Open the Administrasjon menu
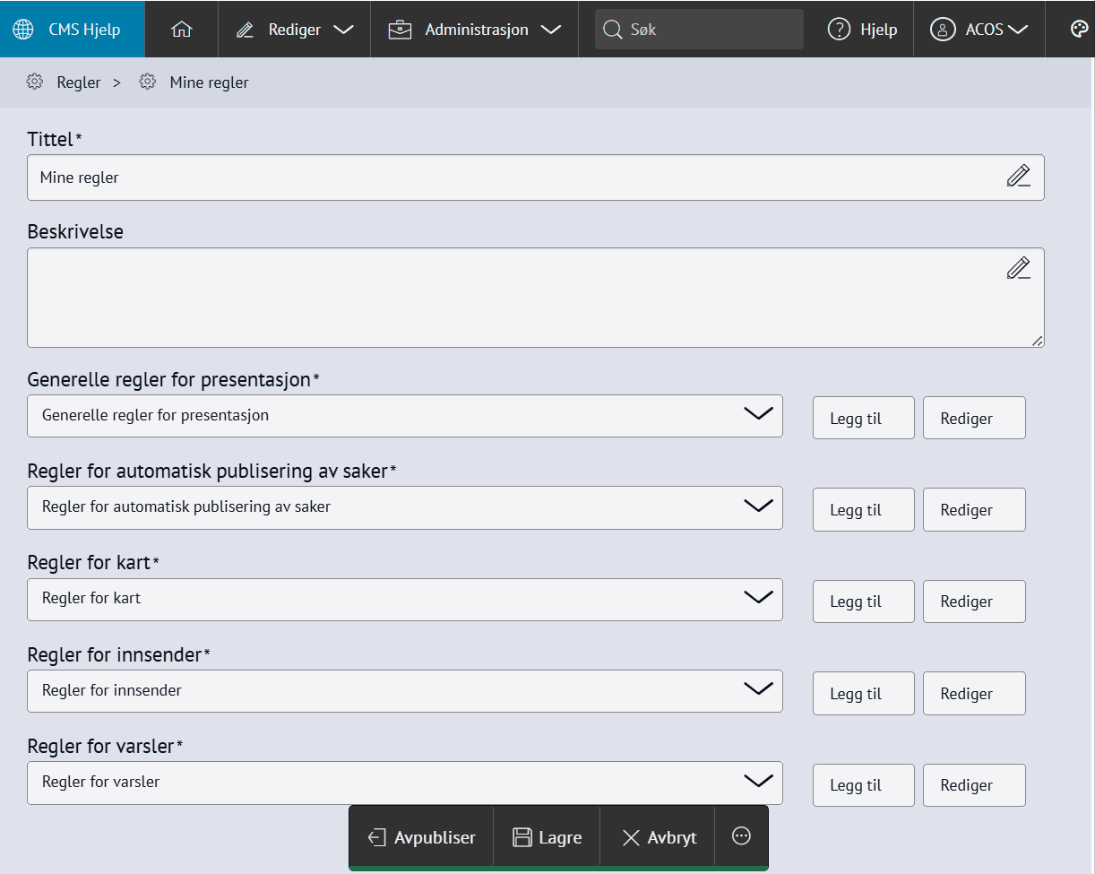 (475, 30)
